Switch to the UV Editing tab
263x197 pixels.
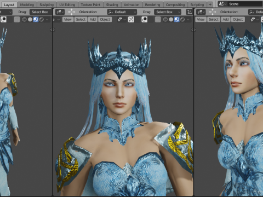(x=67, y=4)
